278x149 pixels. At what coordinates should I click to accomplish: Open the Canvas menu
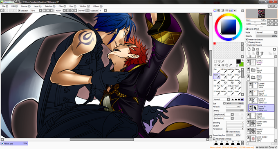coord(26,6)
